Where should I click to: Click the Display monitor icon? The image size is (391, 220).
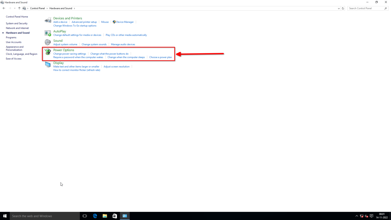[48, 65]
